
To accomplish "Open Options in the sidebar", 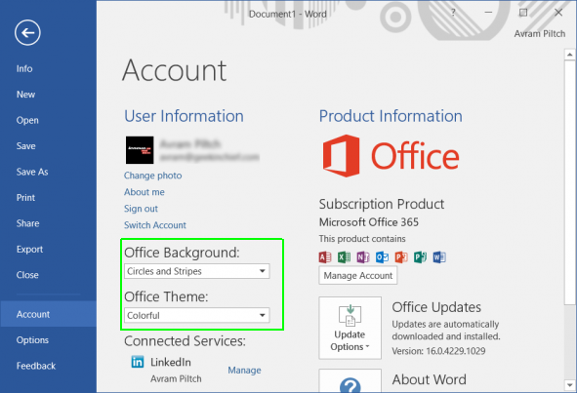I will [x=32, y=340].
